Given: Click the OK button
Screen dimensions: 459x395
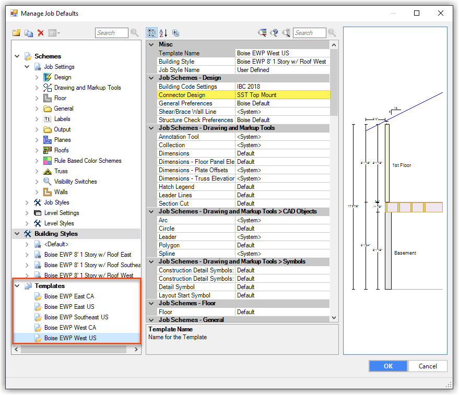Looking at the screenshot, I should (x=388, y=366).
